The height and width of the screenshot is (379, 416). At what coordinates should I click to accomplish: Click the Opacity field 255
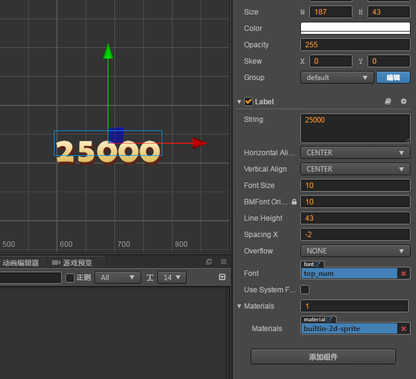tap(355, 45)
